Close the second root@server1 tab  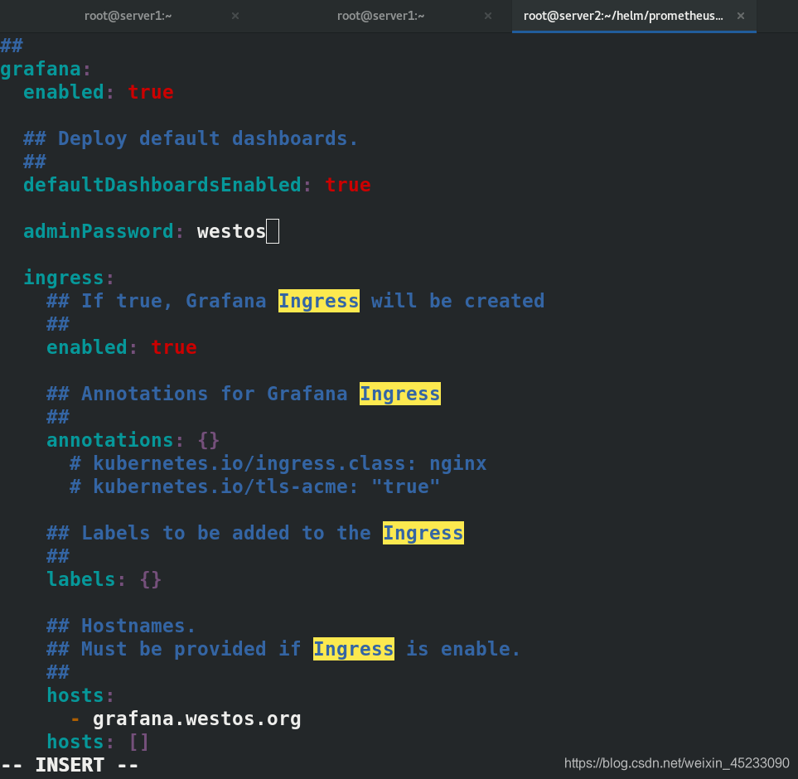click(487, 16)
